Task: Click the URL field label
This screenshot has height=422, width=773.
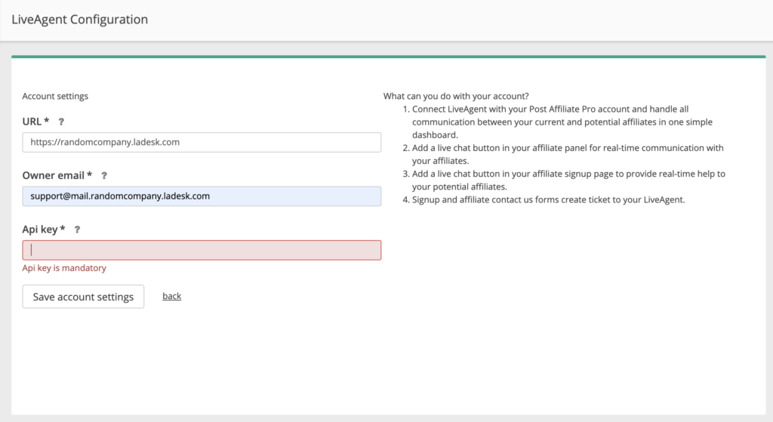Action: [35, 122]
